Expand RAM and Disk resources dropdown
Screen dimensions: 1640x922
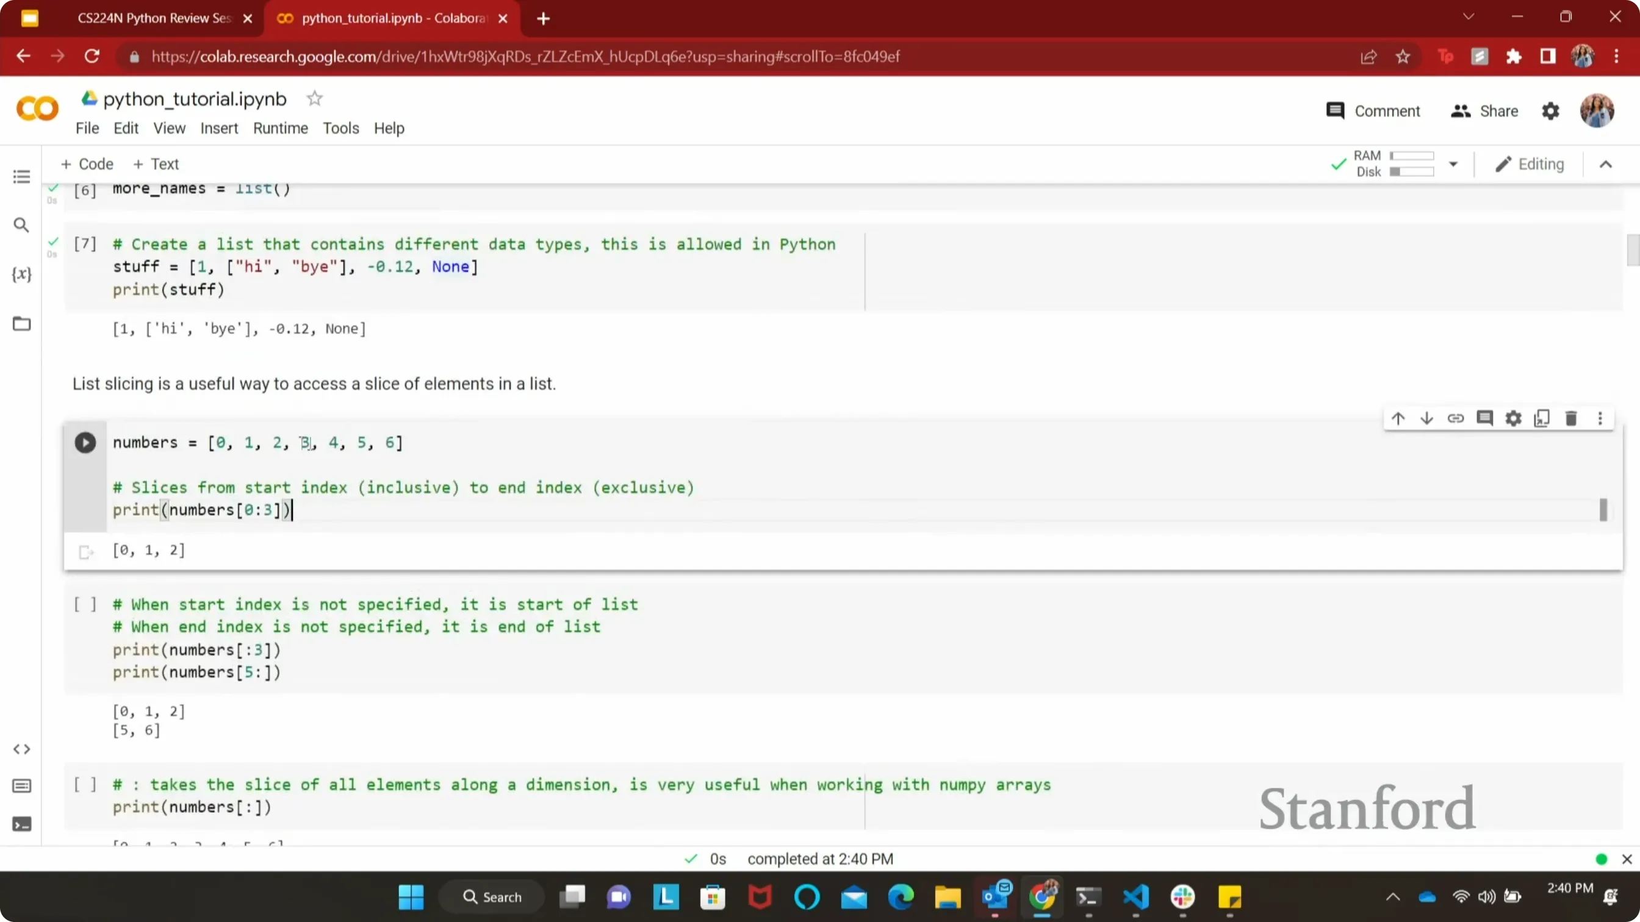(1453, 164)
